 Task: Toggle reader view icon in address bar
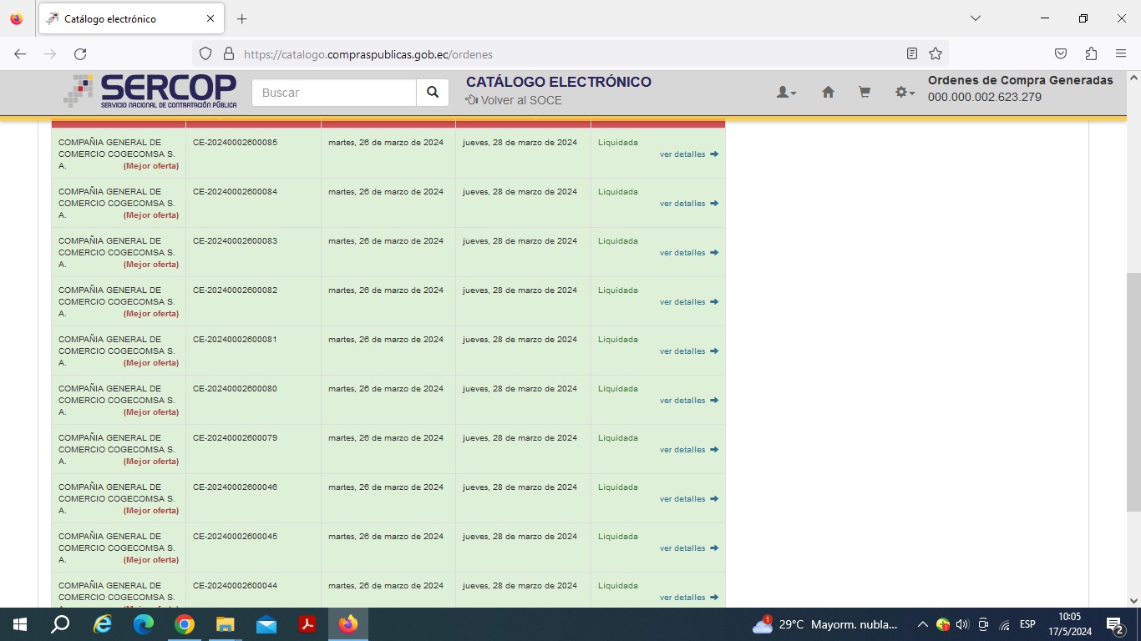[912, 54]
